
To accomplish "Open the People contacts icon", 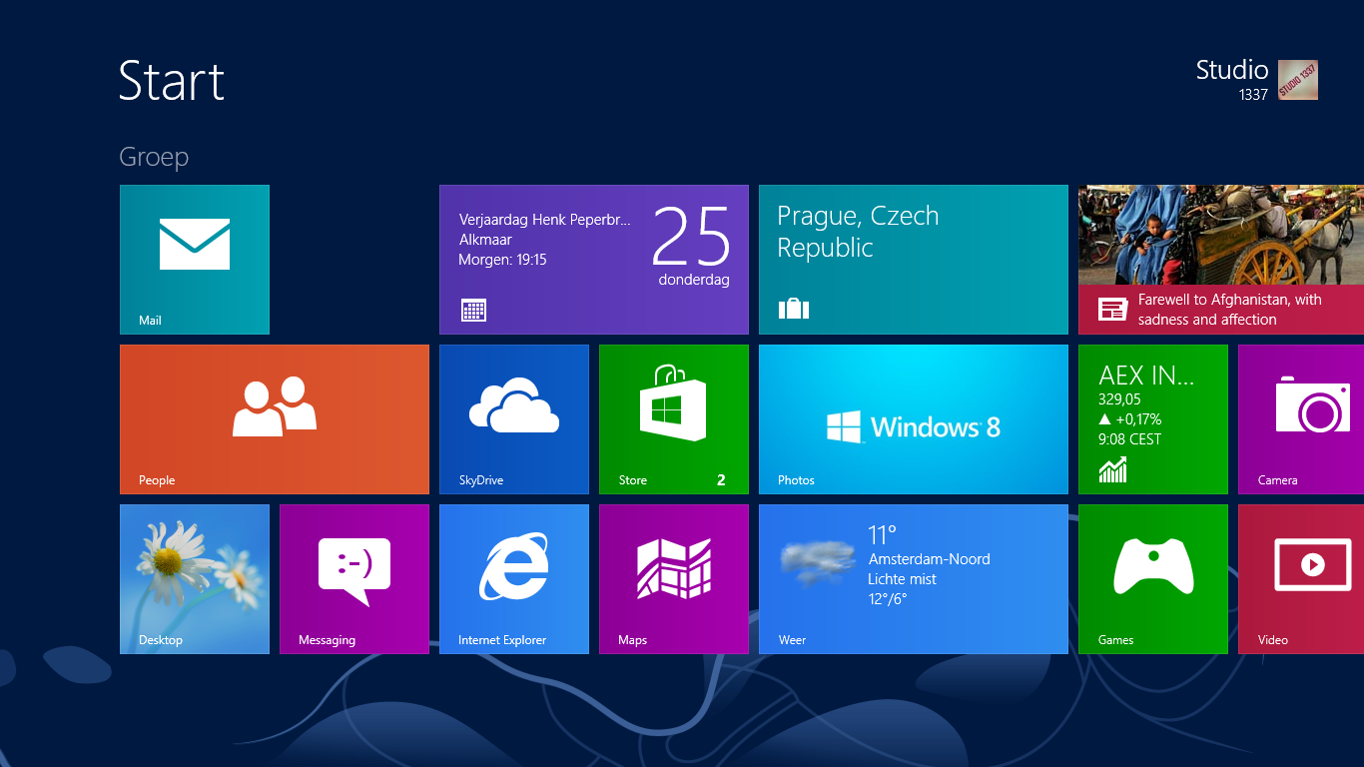I will [275, 406].
